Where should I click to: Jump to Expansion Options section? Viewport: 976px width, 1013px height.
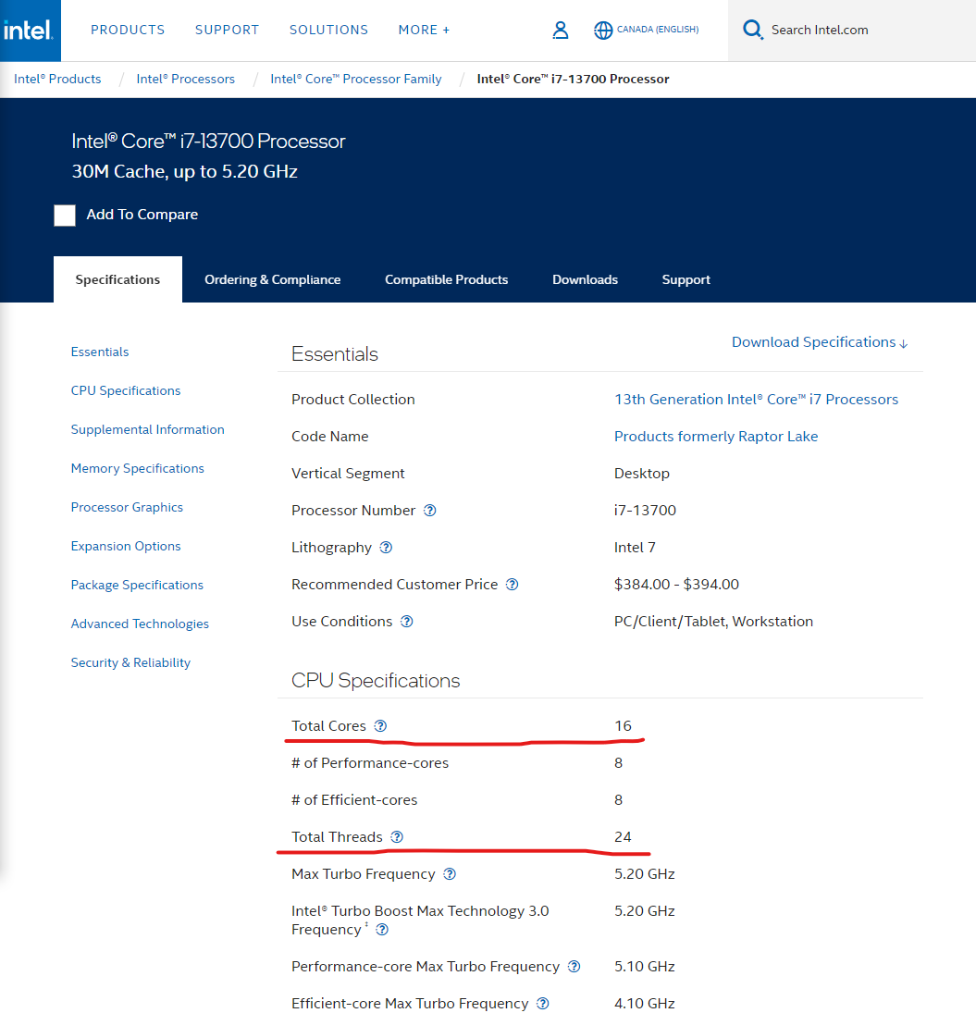[126, 546]
